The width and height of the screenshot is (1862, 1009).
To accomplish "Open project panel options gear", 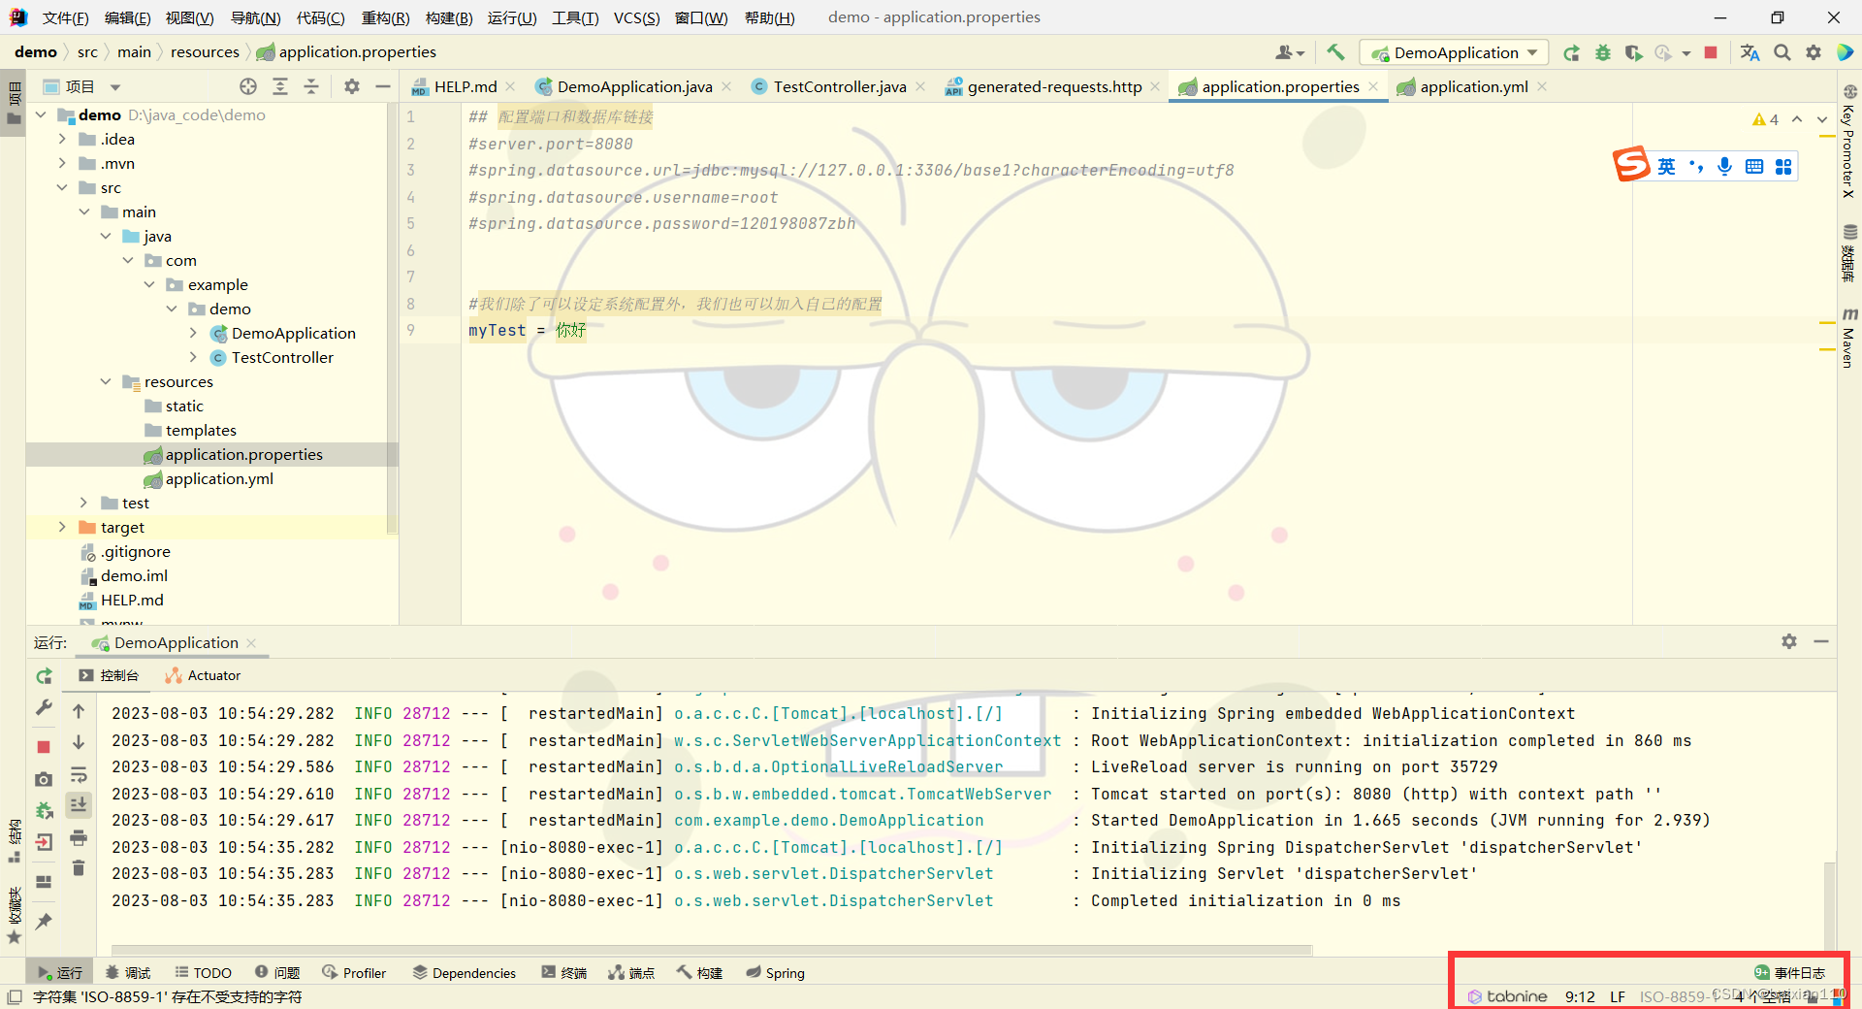I will pos(352,86).
